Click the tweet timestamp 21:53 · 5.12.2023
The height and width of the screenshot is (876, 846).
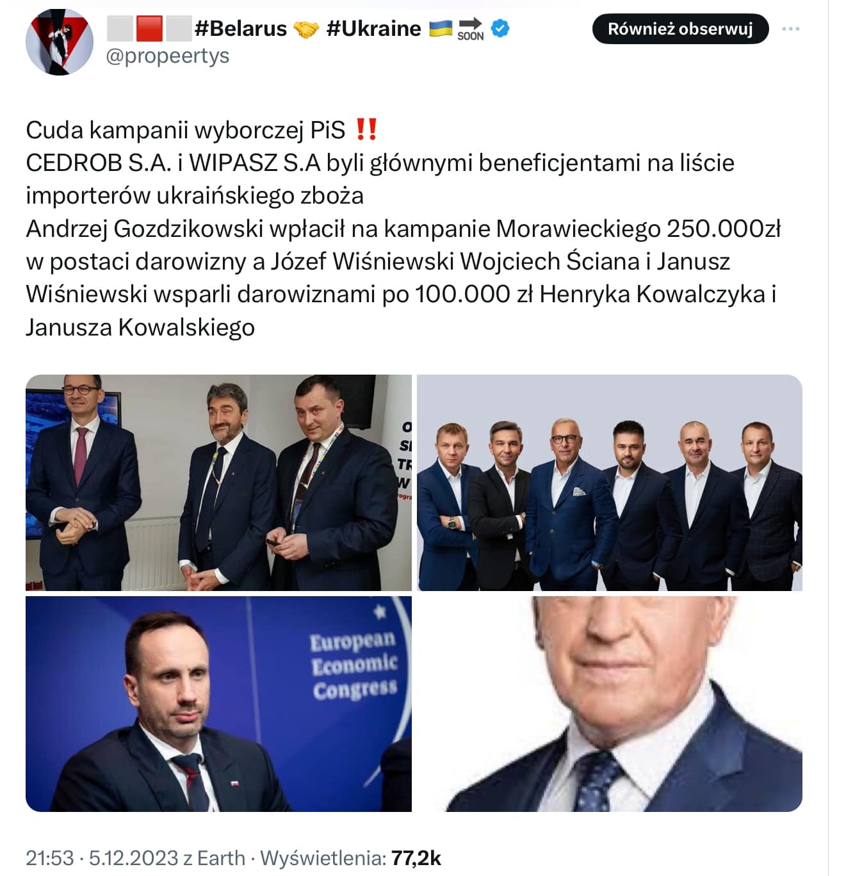(x=102, y=857)
